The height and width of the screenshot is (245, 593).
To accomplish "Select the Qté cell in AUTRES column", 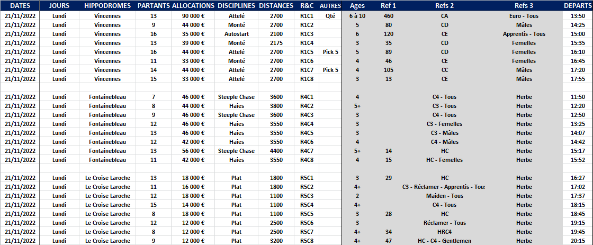I will 330,16.
